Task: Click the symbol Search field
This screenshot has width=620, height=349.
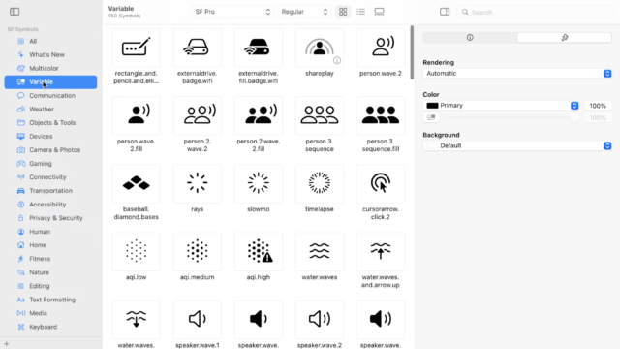Action: 536,12
